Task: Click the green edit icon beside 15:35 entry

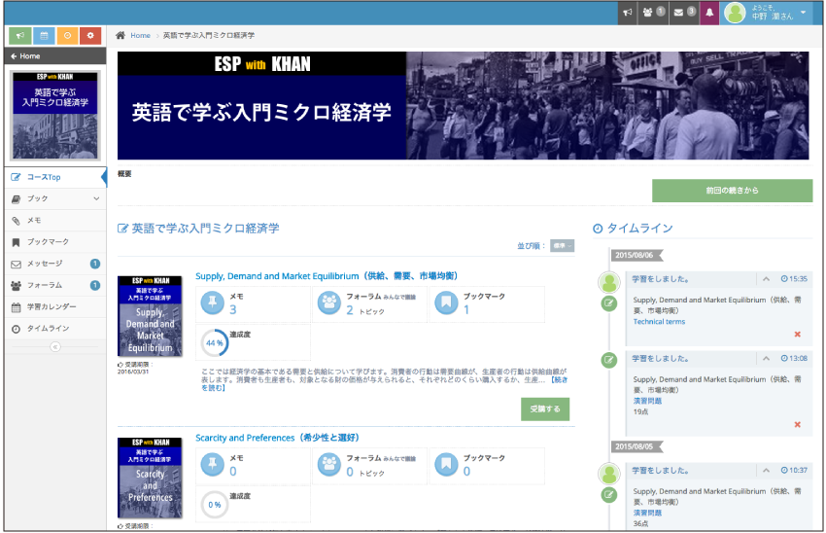Action: (x=609, y=303)
